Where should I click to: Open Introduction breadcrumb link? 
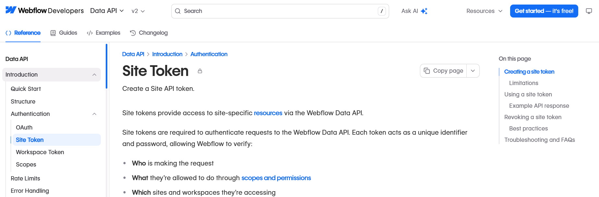pyautogui.click(x=167, y=54)
